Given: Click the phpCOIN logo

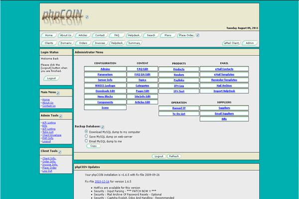Looking at the screenshot, I should click(62, 17).
